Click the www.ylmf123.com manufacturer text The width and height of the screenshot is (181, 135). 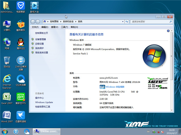coord(109,78)
